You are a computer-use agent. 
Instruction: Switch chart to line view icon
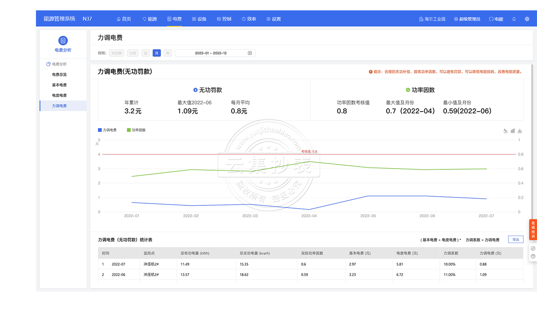505,131
